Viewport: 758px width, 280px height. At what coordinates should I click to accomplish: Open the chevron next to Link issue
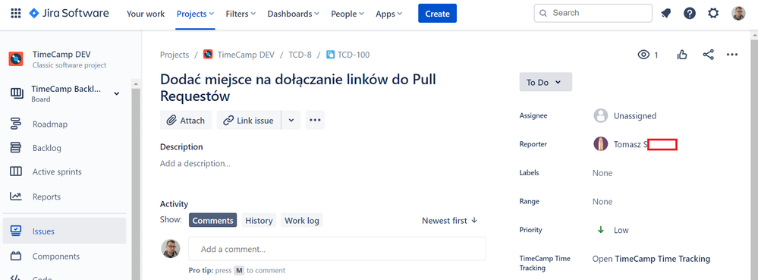coord(291,120)
